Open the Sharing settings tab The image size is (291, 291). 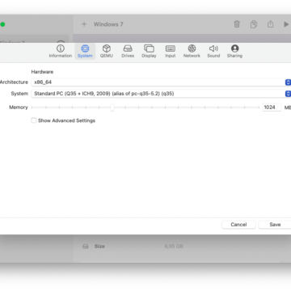[234, 51]
